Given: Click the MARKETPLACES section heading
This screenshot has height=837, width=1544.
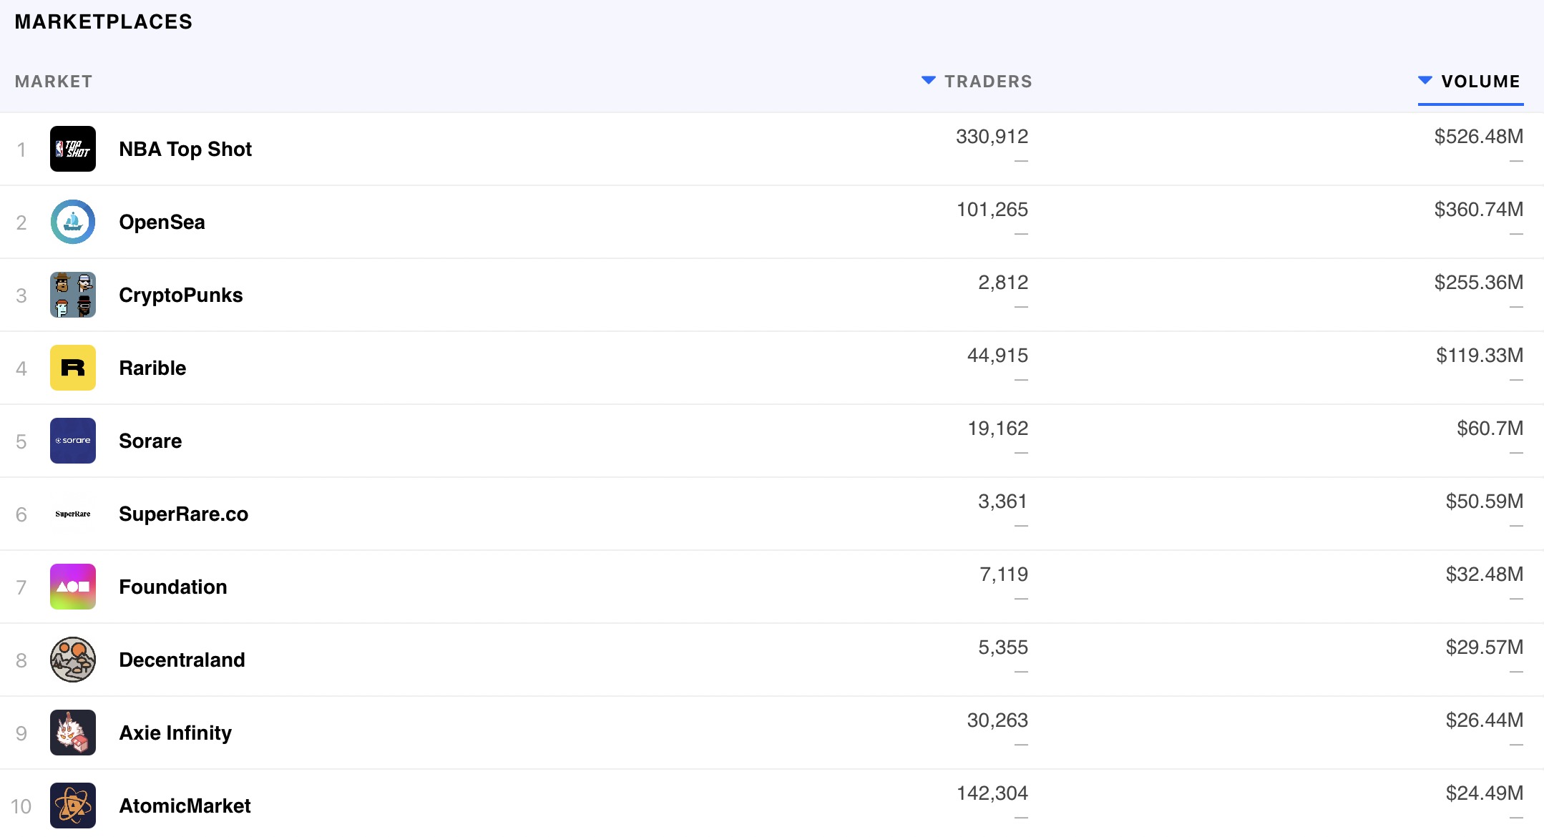Looking at the screenshot, I should pyautogui.click(x=104, y=21).
